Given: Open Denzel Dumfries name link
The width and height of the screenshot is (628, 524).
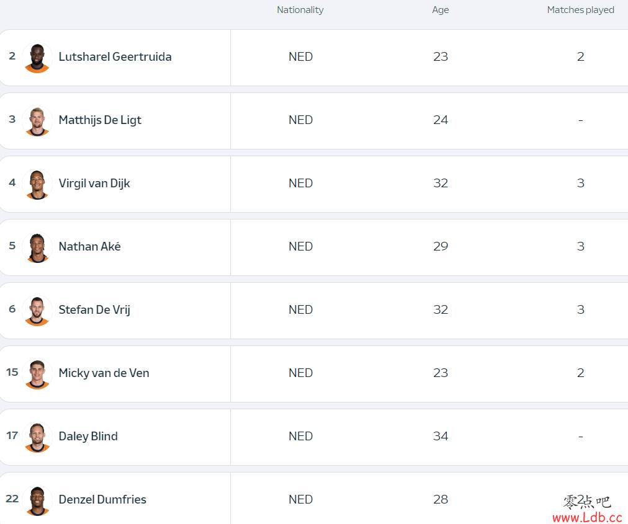Looking at the screenshot, I should 102,500.
